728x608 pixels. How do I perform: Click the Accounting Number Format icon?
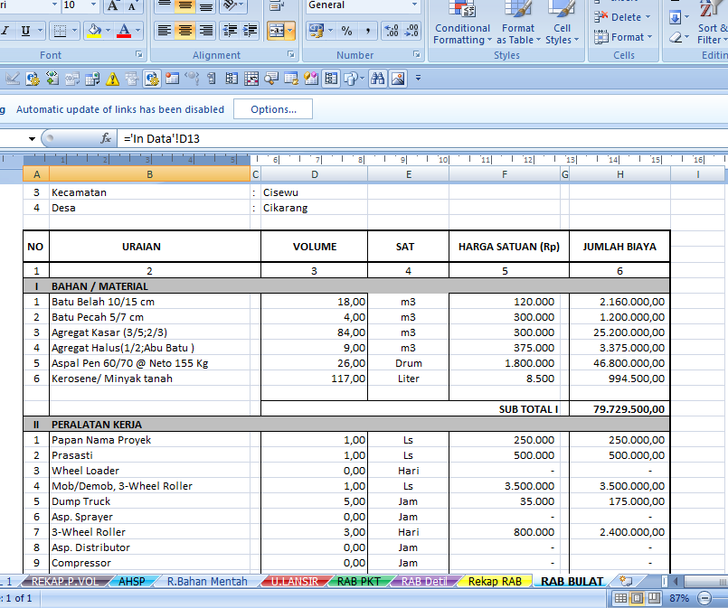[x=317, y=31]
